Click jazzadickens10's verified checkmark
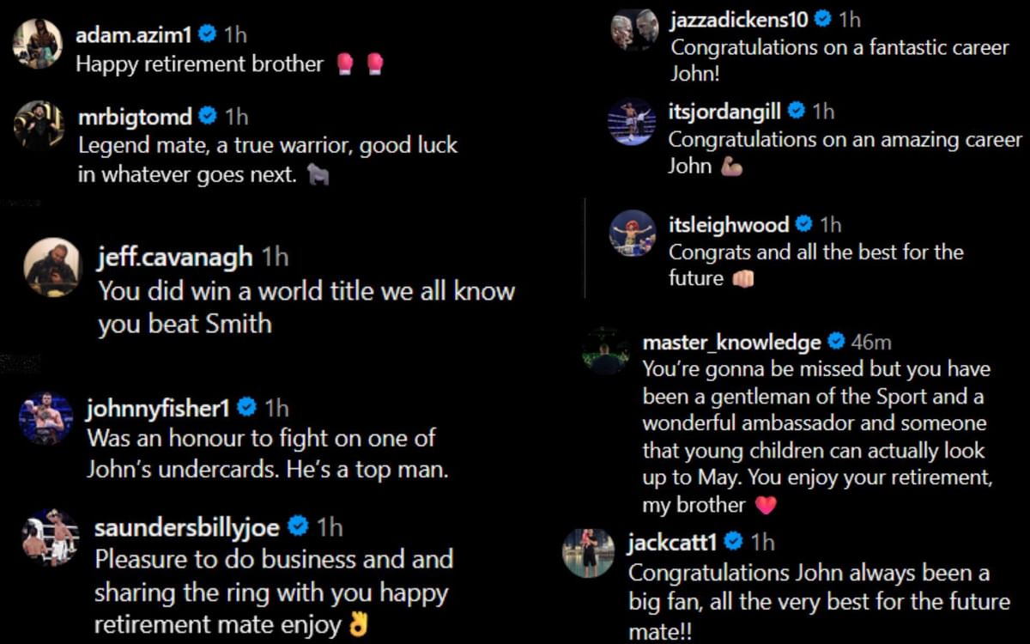Image resolution: width=1030 pixels, height=644 pixels. pos(827,20)
